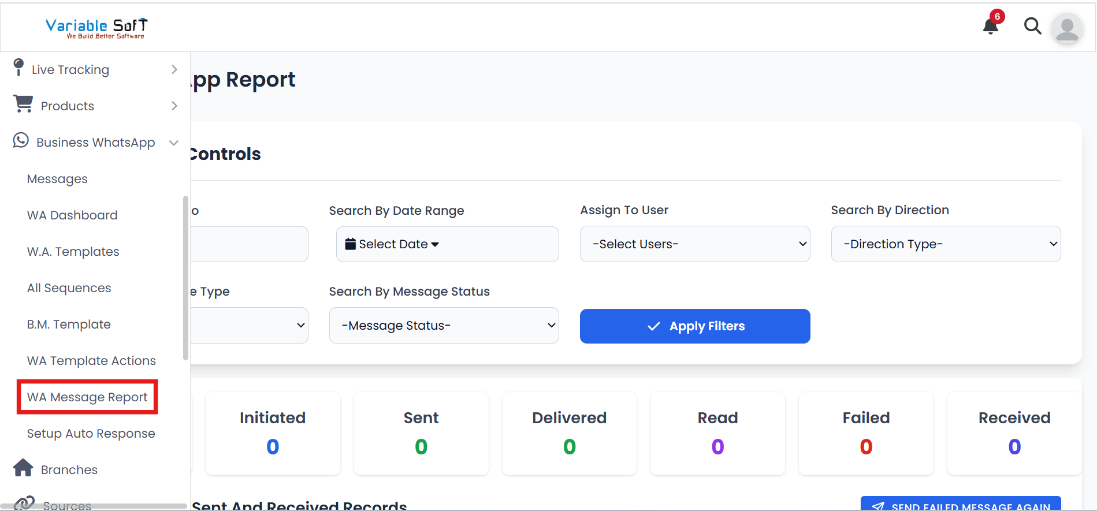
Task: Click the Variable Soft logo
Action: 96,28
